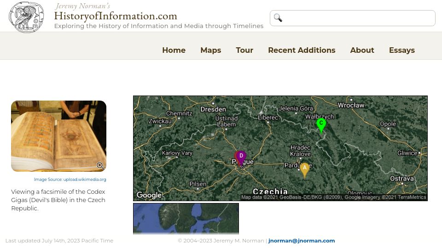The image size is (442, 248).
Task: Open Recent Additions in the navigation
Action: pos(302,50)
